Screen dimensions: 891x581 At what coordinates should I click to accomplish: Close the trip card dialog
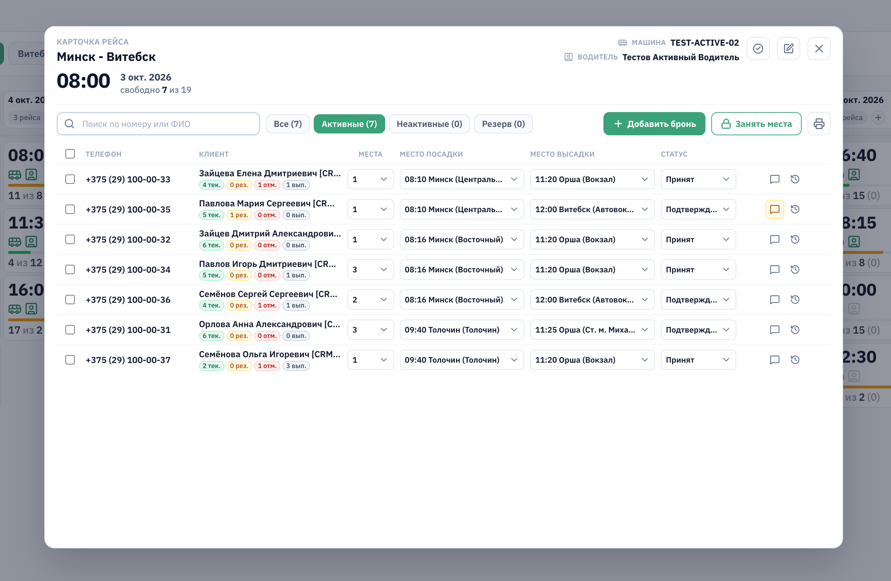(x=819, y=49)
